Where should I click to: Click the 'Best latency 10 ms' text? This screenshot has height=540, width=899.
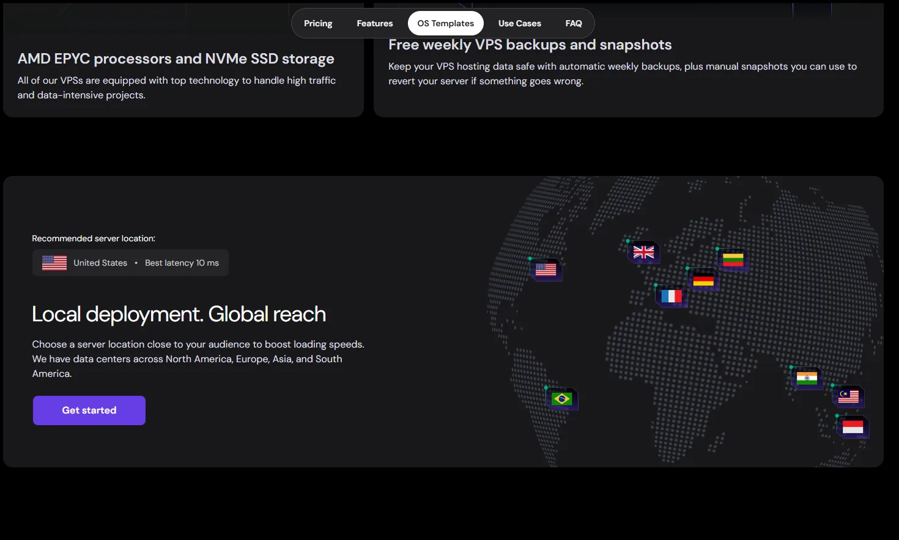(x=182, y=263)
